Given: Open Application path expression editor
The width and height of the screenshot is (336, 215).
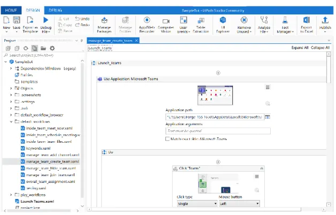Looking at the screenshot, I should (x=267, y=117).
